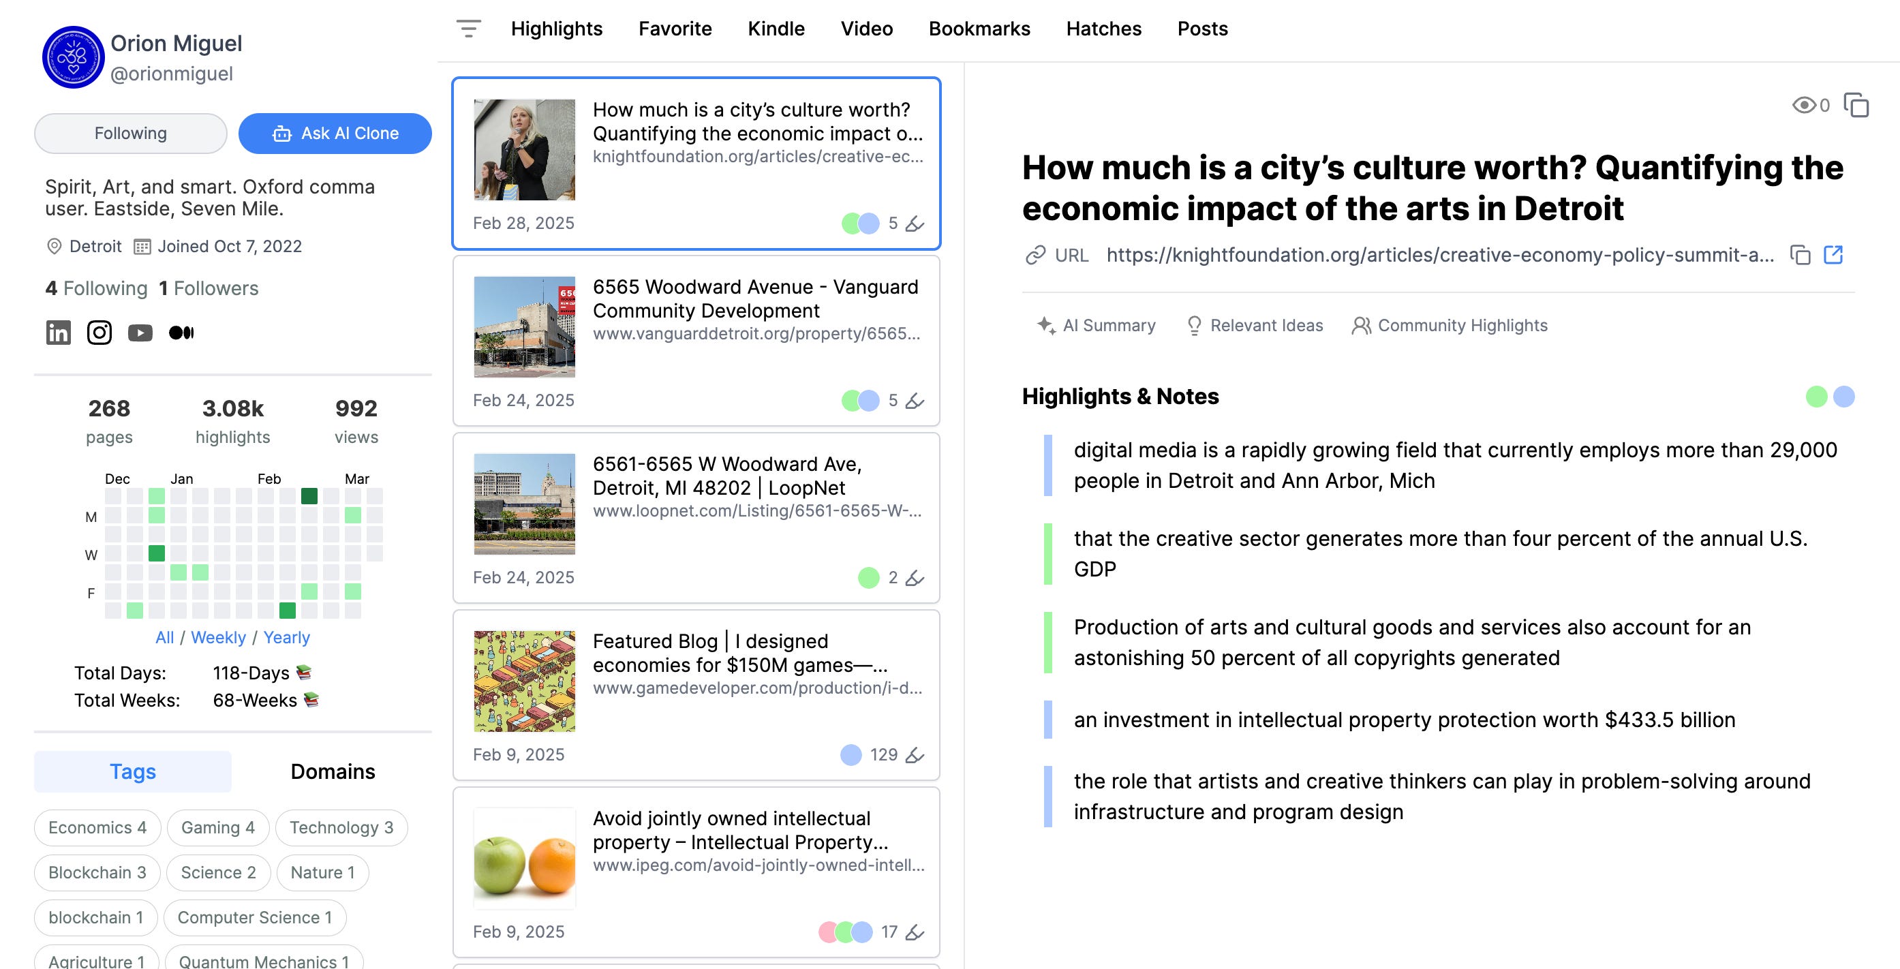
Task: Filter by the Nature 1 tag
Action: [322, 872]
